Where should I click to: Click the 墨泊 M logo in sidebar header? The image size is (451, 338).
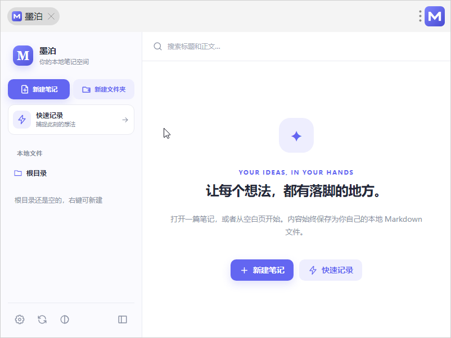tap(23, 56)
